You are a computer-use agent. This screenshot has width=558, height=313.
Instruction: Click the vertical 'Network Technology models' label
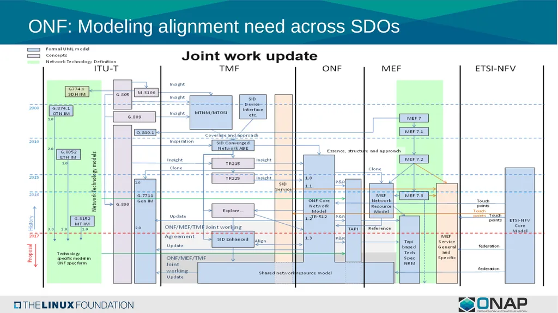(94, 181)
